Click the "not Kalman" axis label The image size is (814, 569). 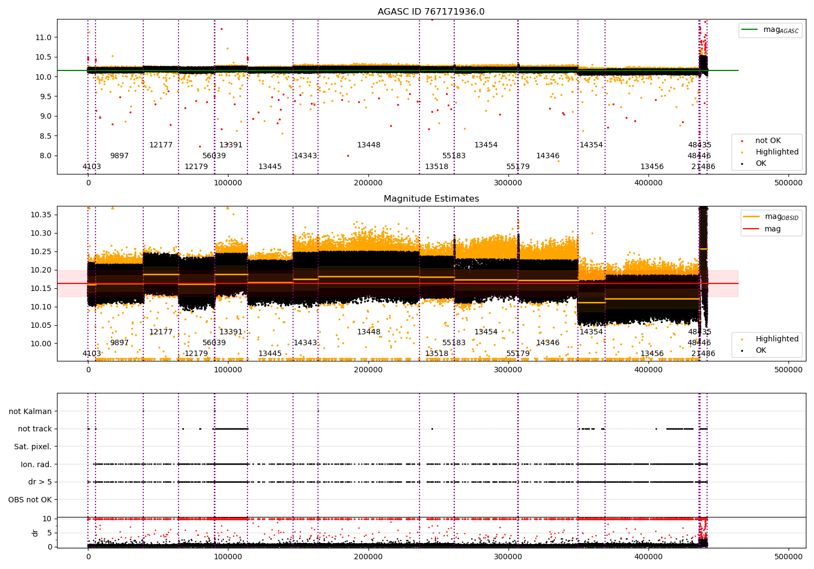30,412
